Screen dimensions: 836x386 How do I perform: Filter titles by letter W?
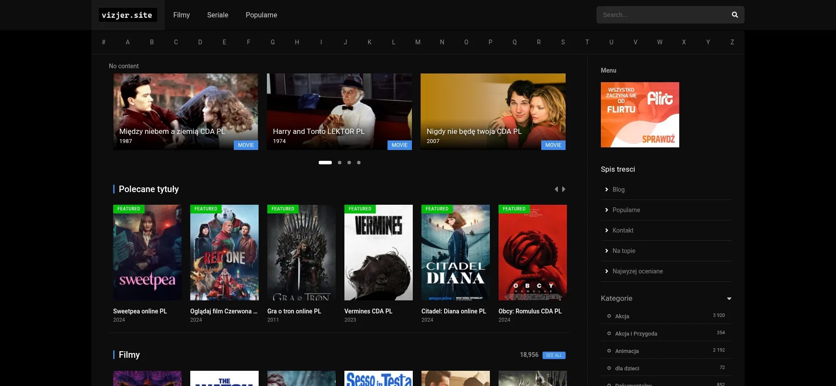[660, 42]
